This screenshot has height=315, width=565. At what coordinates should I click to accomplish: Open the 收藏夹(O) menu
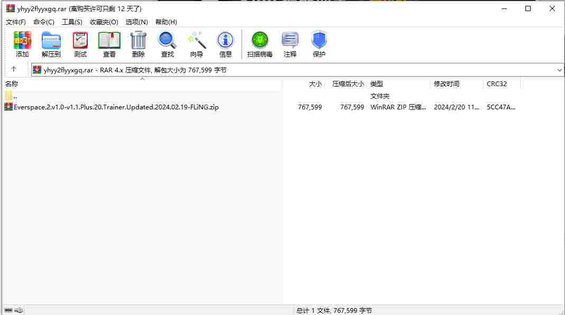(104, 22)
